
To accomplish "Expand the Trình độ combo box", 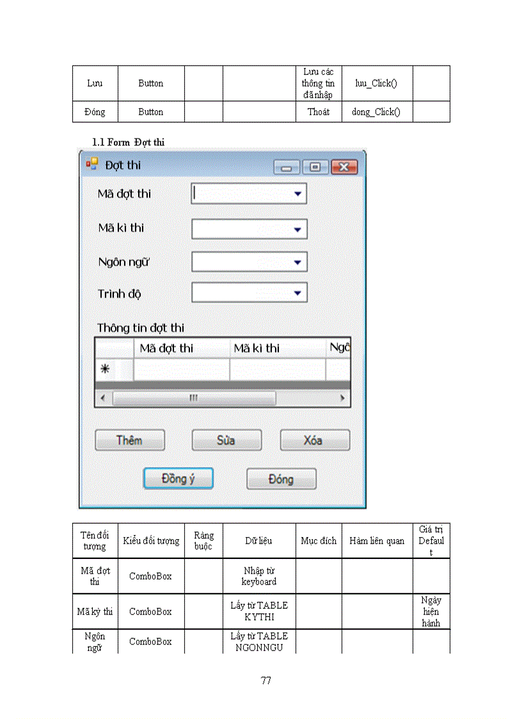I will pyautogui.click(x=296, y=292).
